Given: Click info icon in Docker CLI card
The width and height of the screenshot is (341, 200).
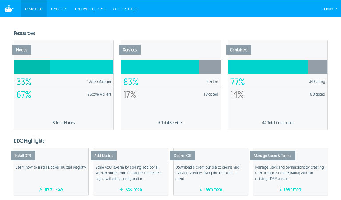Looking at the screenshot, I should click(201, 189).
